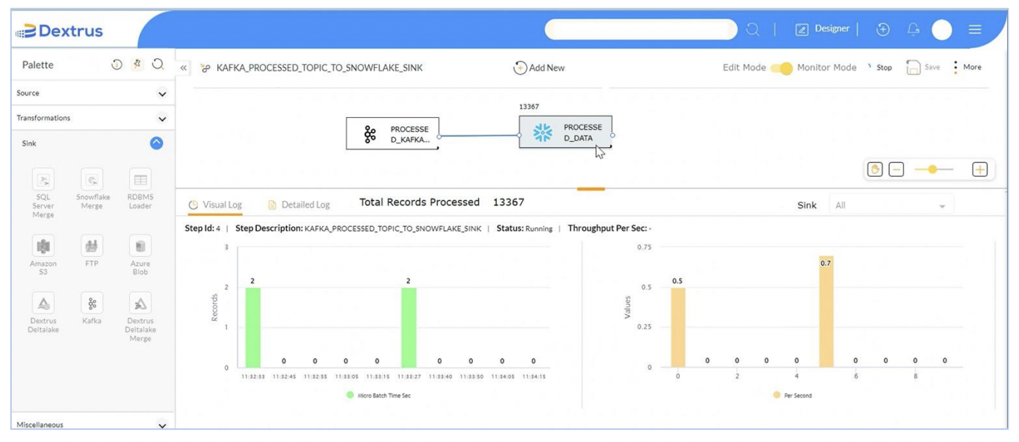
Task: Click the green bar at 11:33:27
Action: pyautogui.click(x=409, y=327)
